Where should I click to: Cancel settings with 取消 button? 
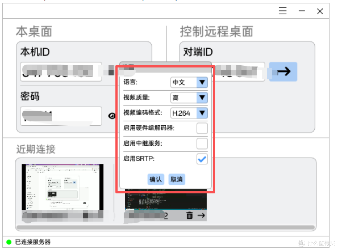[177, 179]
